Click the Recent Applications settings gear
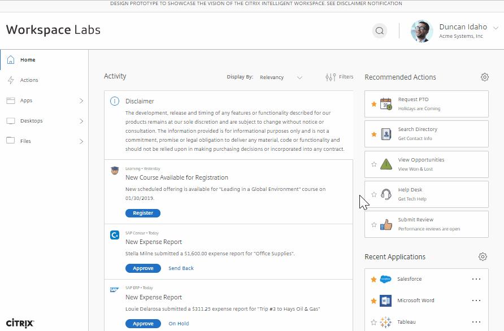This screenshot has height=331, width=504. point(483,256)
